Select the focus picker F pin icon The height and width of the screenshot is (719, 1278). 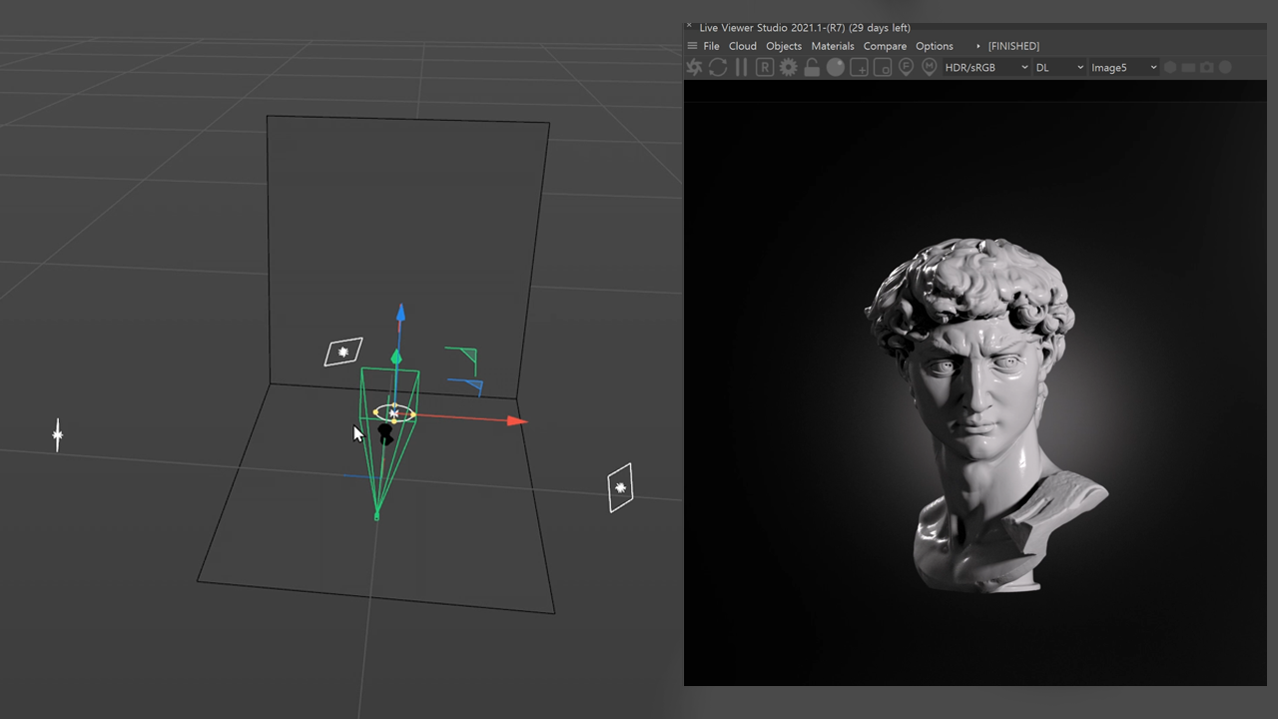point(906,67)
